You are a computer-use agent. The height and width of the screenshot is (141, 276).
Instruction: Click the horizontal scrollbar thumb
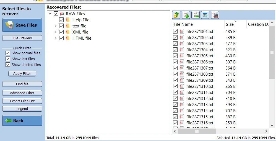tap(197, 131)
